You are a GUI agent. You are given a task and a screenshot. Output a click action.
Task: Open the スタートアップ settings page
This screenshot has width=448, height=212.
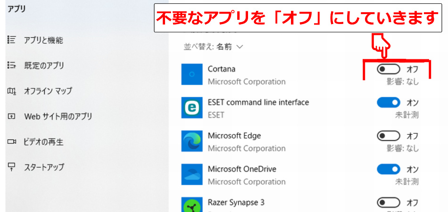(x=44, y=167)
